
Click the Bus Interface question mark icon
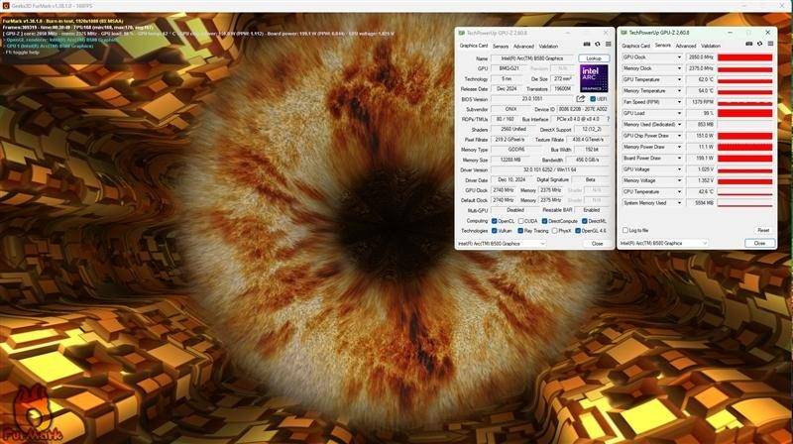tap(609, 119)
